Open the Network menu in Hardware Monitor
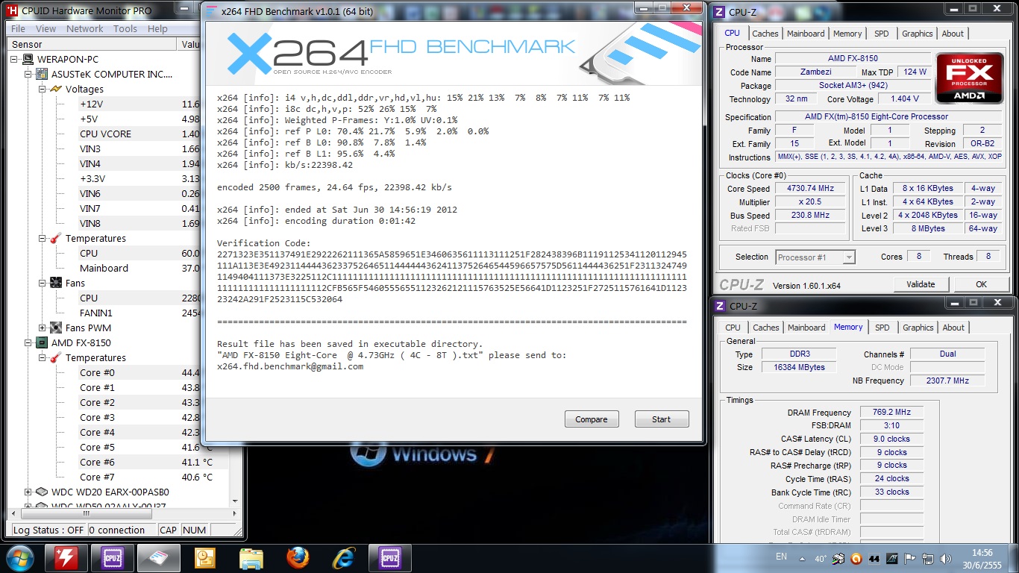 pyautogui.click(x=85, y=29)
